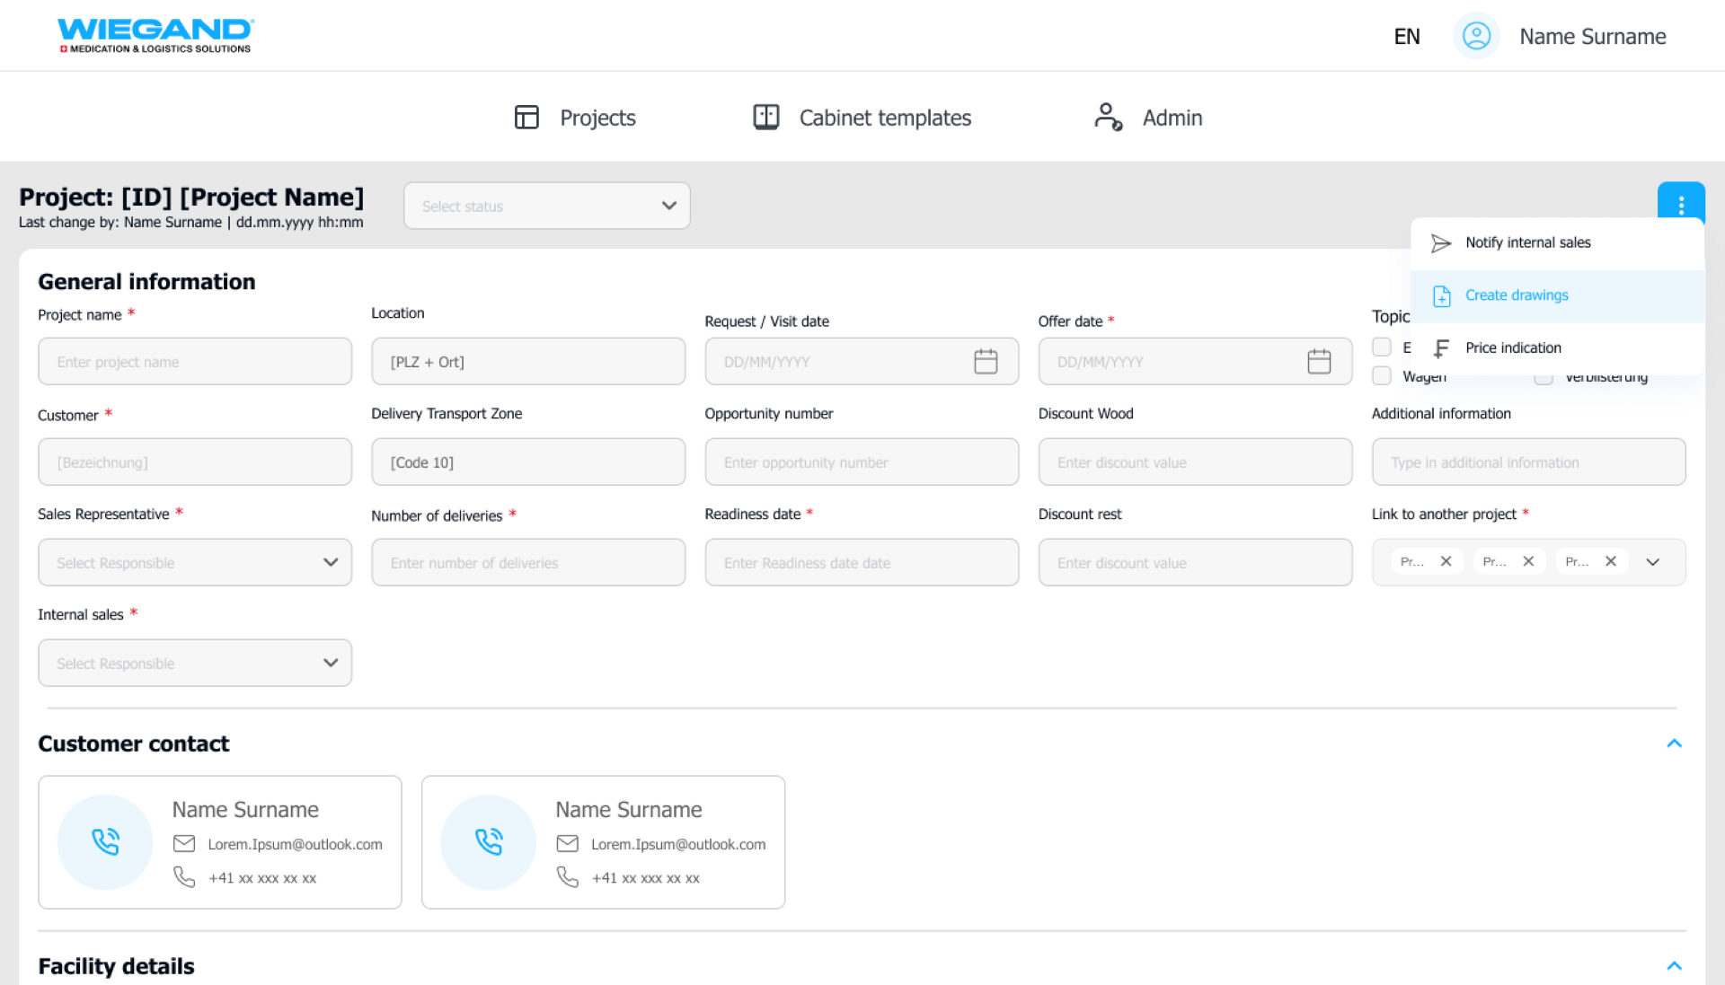
Task: Switch the language via EN
Action: (x=1406, y=37)
